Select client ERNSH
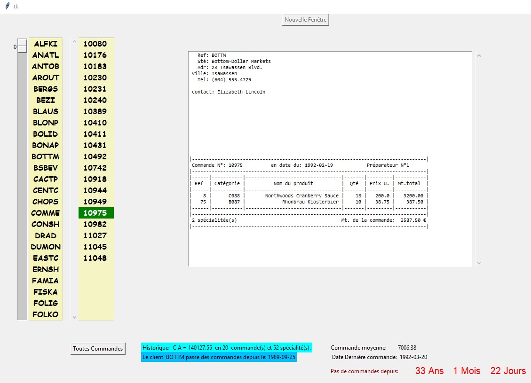The height and width of the screenshot is (383, 531). click(x=46, y=269)
